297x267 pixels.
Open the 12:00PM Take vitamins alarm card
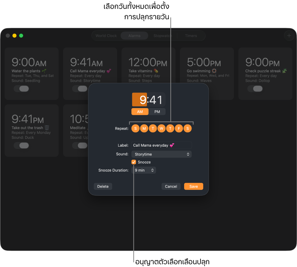[148, 66]
